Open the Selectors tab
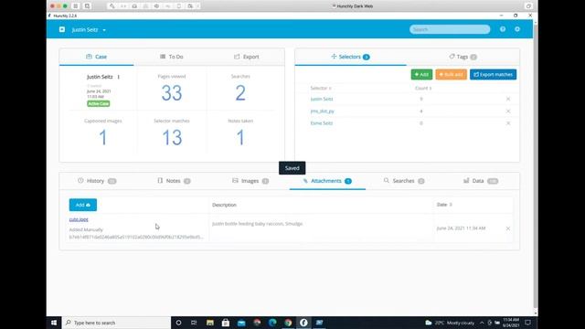 click(x=350, y=57)
